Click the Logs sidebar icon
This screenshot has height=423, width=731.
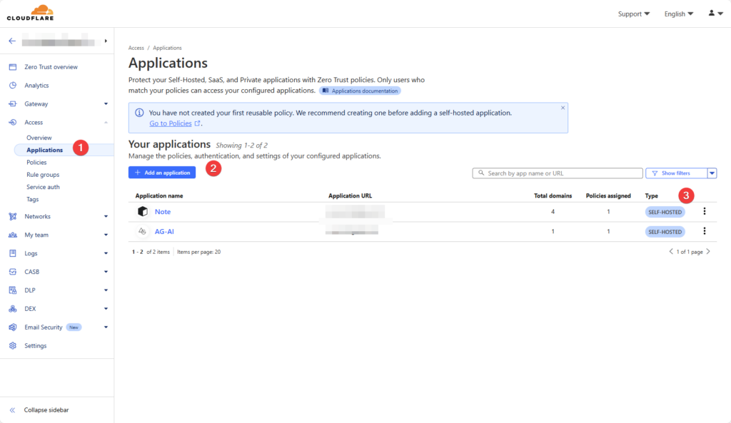coord(13,253)
